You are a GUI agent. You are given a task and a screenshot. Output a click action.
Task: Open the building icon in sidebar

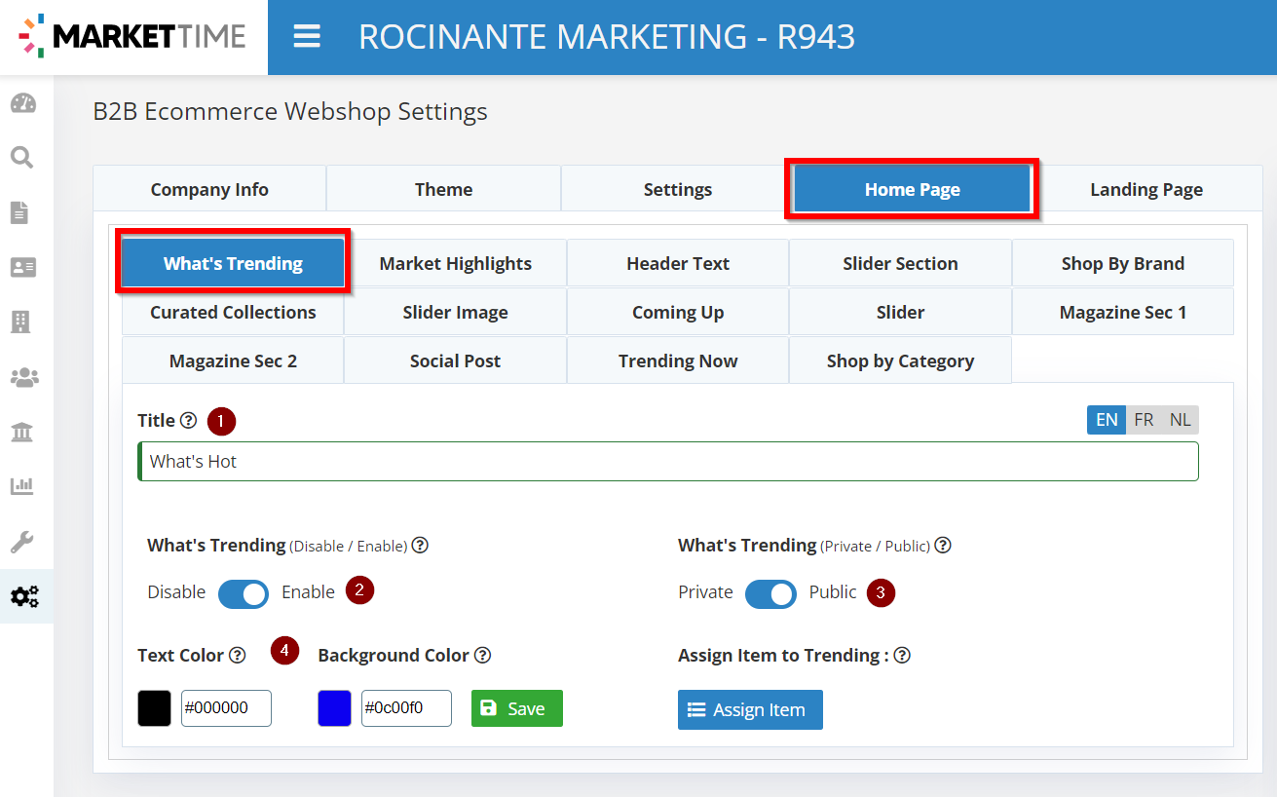20,322
